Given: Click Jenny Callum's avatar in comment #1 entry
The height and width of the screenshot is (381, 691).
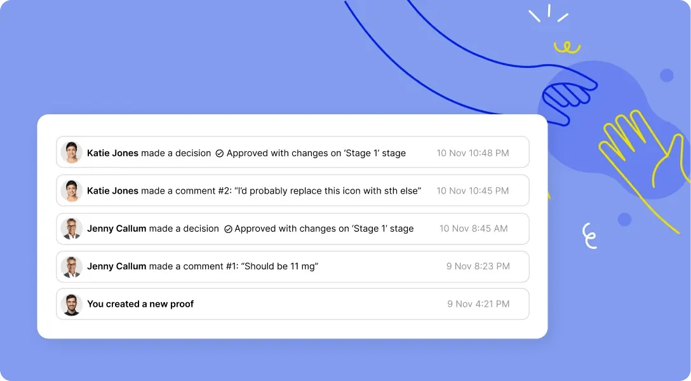Looking at the screenshot, I should [x=71, y=267].
